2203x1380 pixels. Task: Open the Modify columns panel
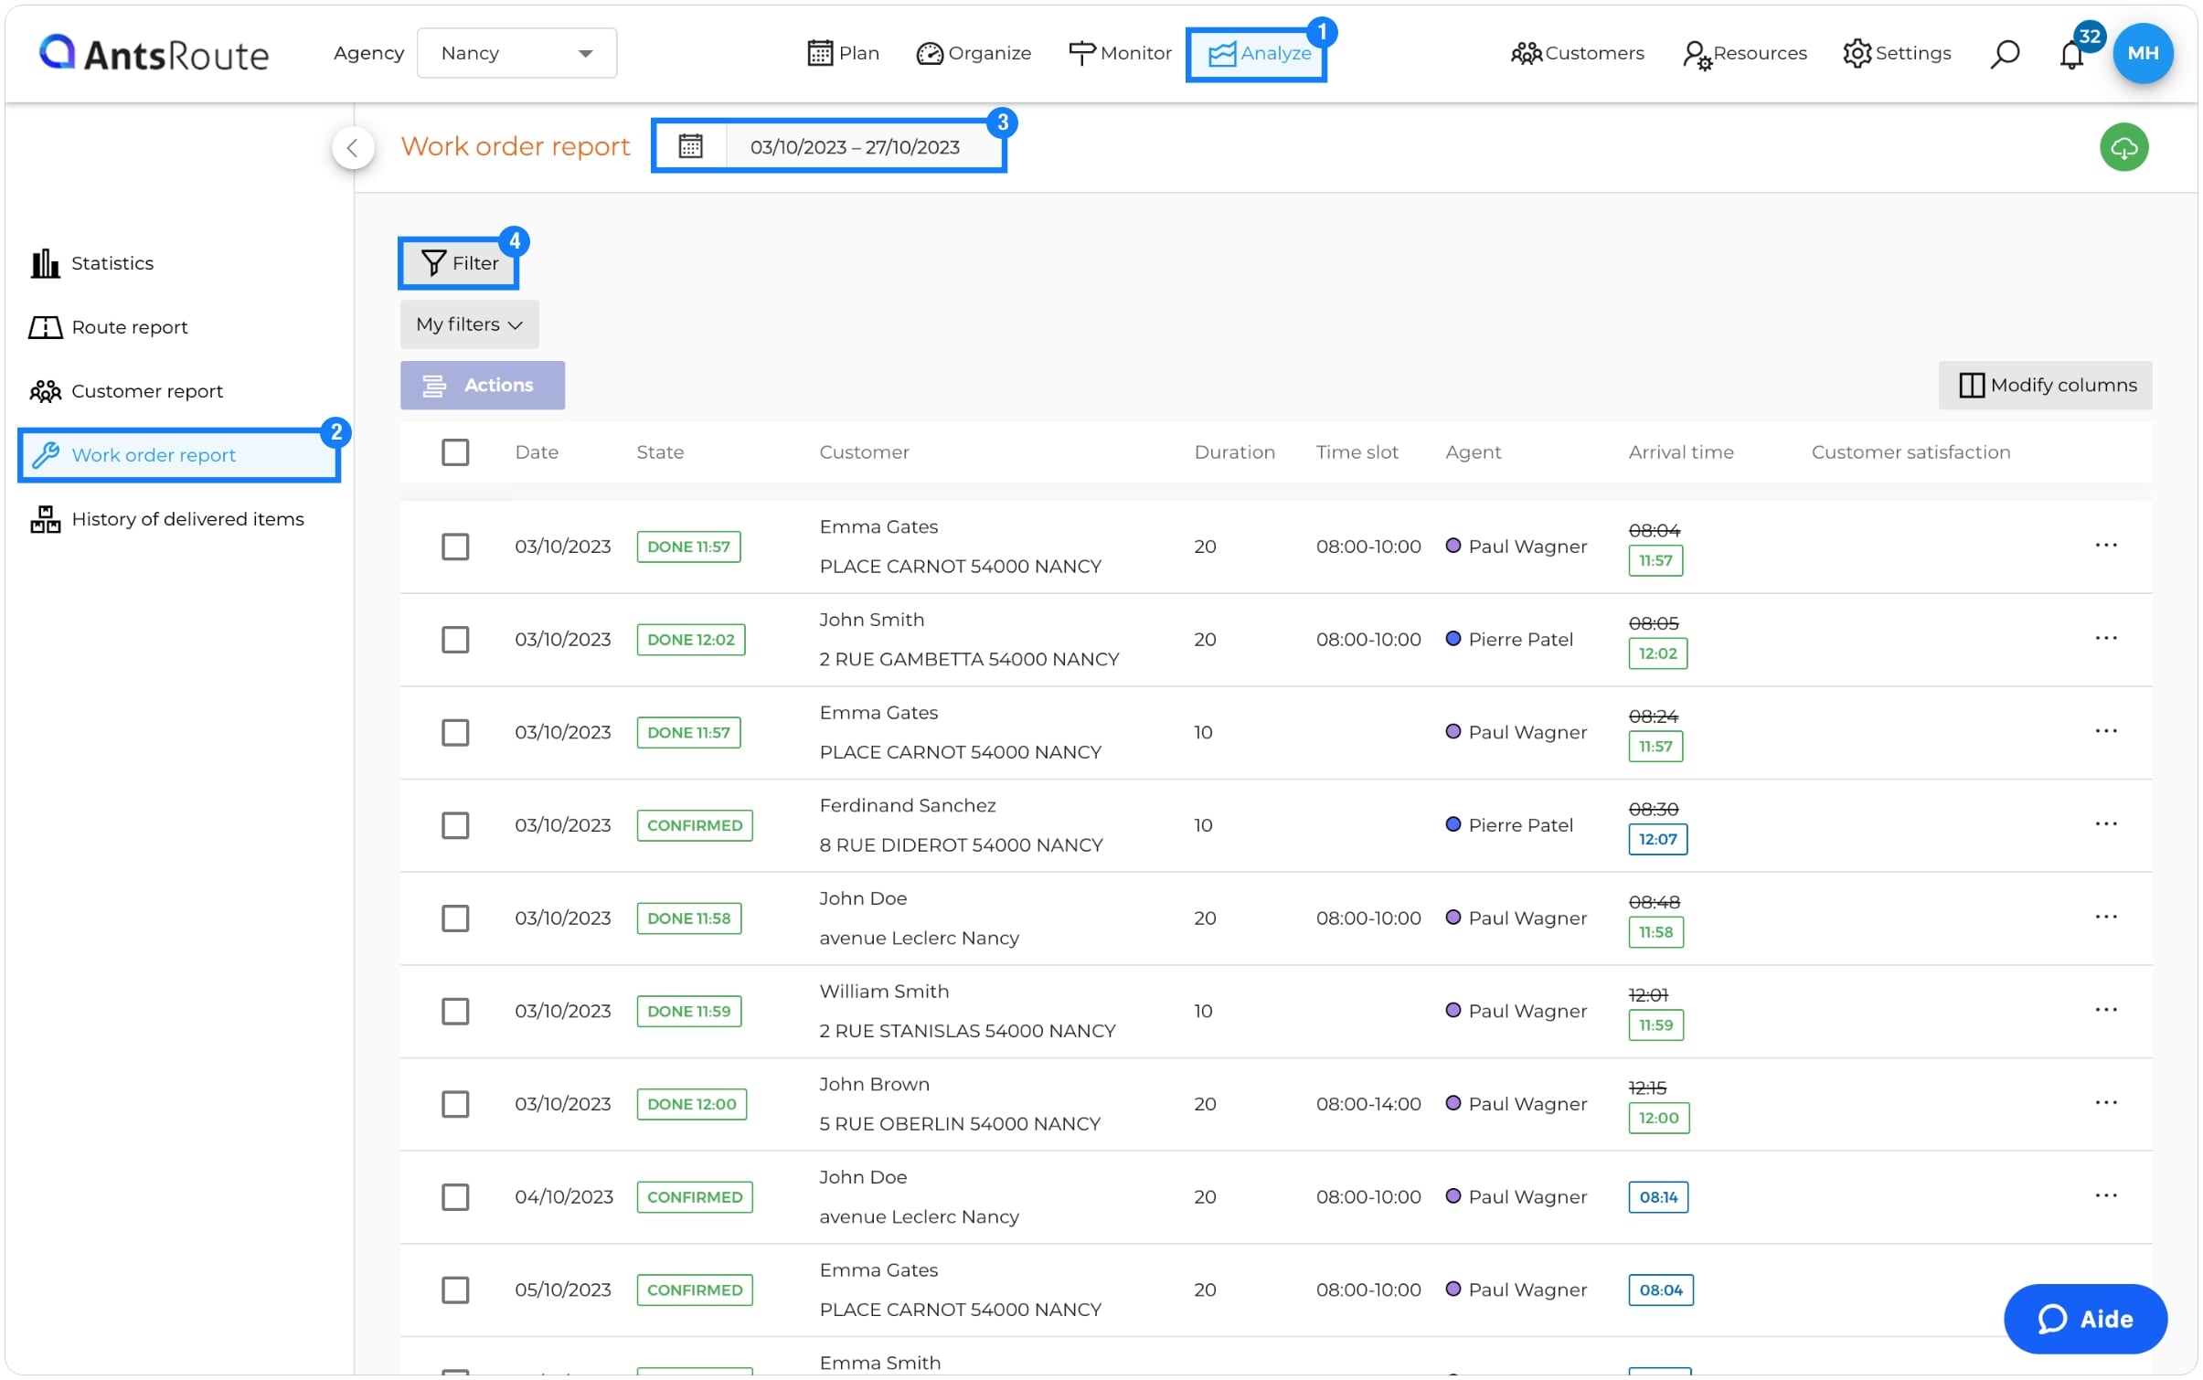click(x=2045, y=385)
